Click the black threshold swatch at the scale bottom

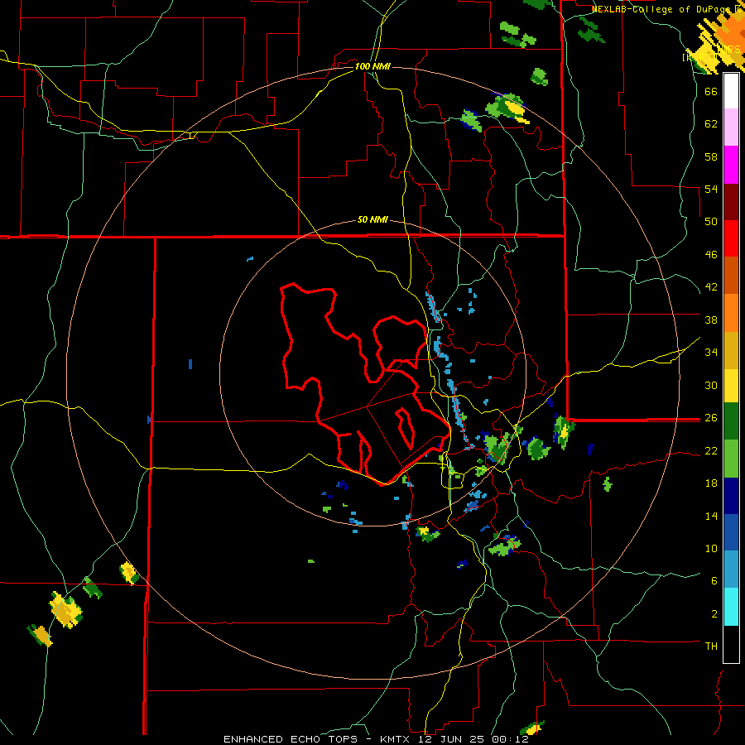(731, 644)
